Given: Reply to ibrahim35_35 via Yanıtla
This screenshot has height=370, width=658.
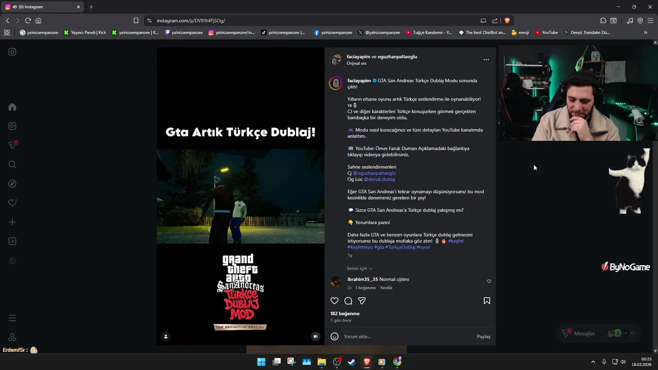Looking at the screenshot, I should click(386, 288).
